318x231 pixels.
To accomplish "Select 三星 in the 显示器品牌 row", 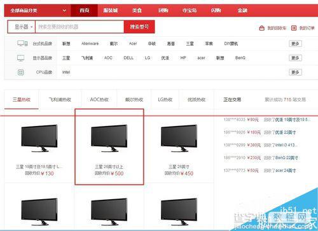I will (66, 58).
